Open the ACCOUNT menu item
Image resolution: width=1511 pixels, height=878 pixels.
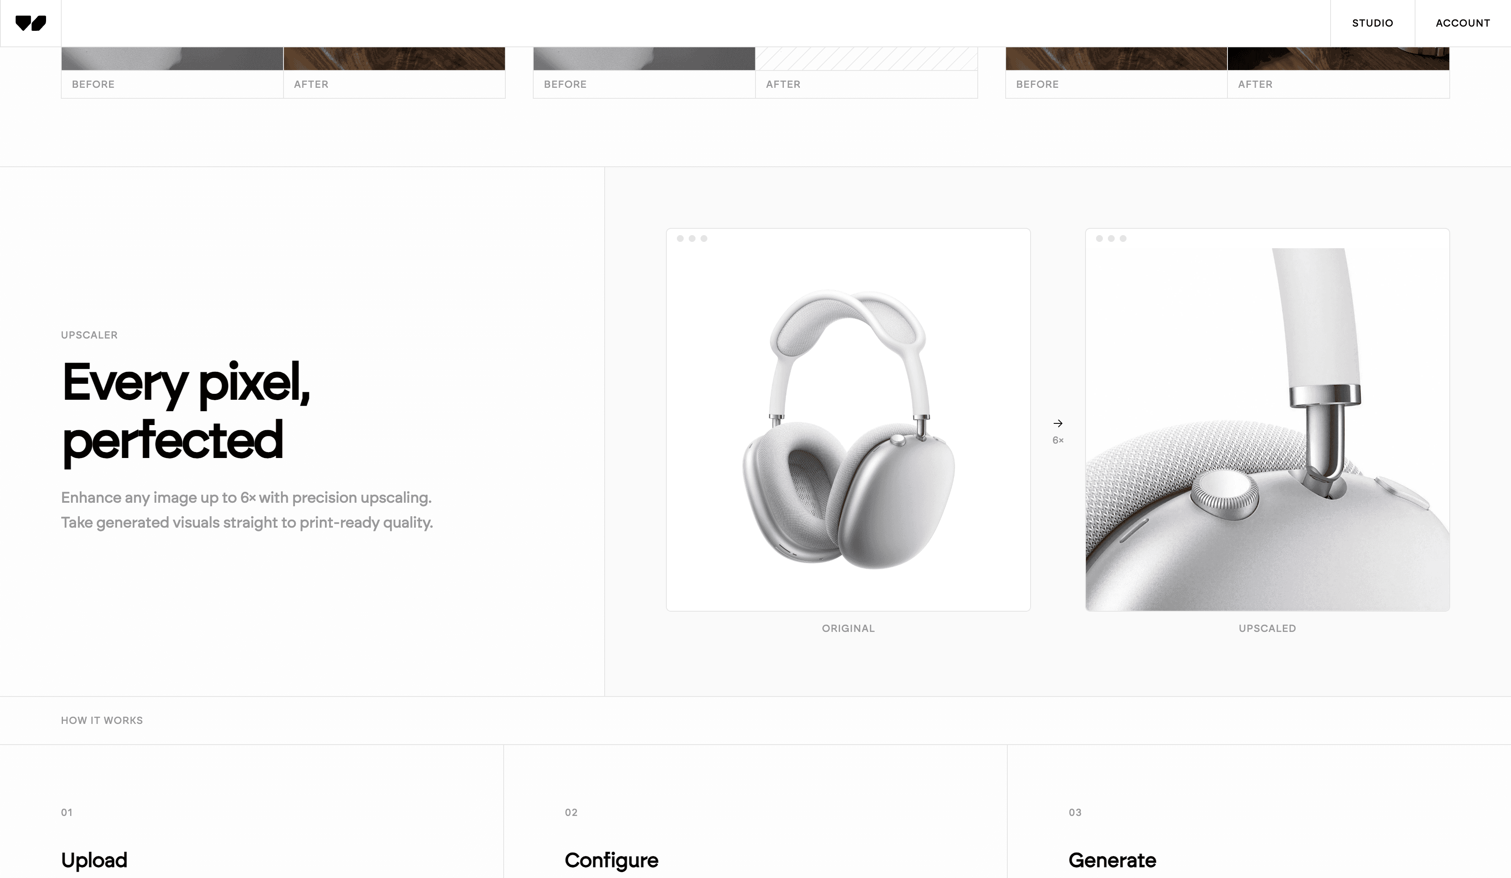(1462, 23)
